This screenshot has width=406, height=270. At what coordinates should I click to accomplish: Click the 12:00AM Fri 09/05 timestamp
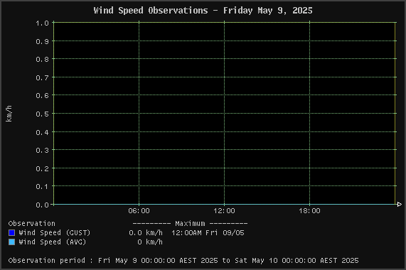coord(208,233)
